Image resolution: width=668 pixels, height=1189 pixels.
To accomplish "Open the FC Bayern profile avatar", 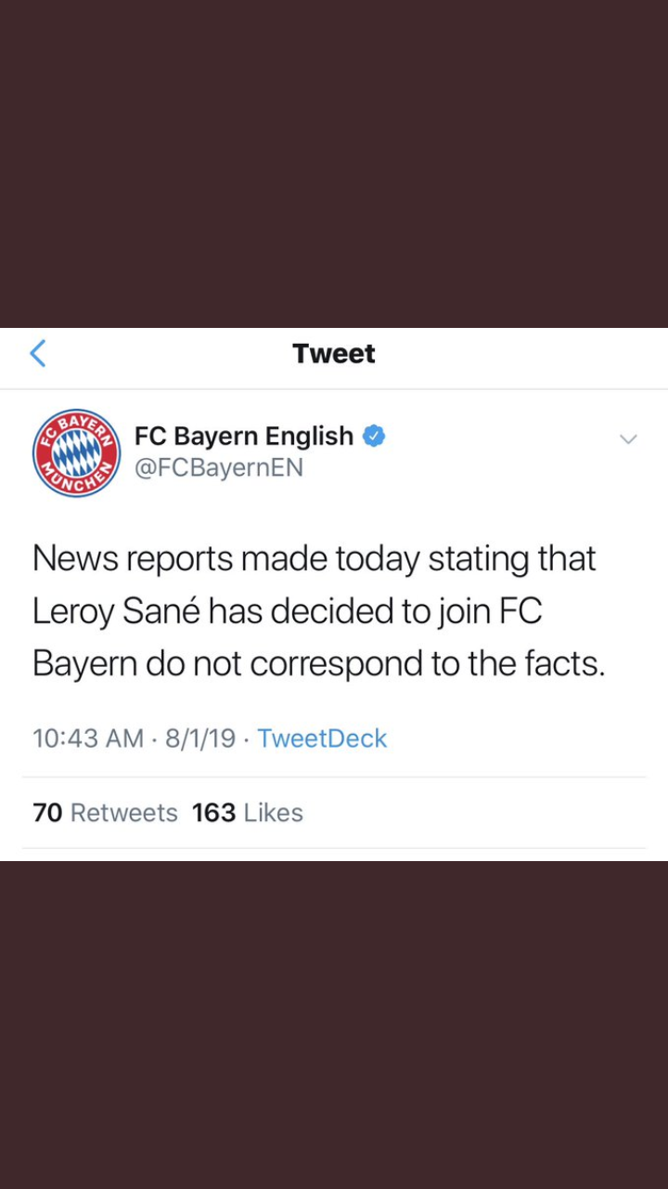I will [x=76, y=452].
